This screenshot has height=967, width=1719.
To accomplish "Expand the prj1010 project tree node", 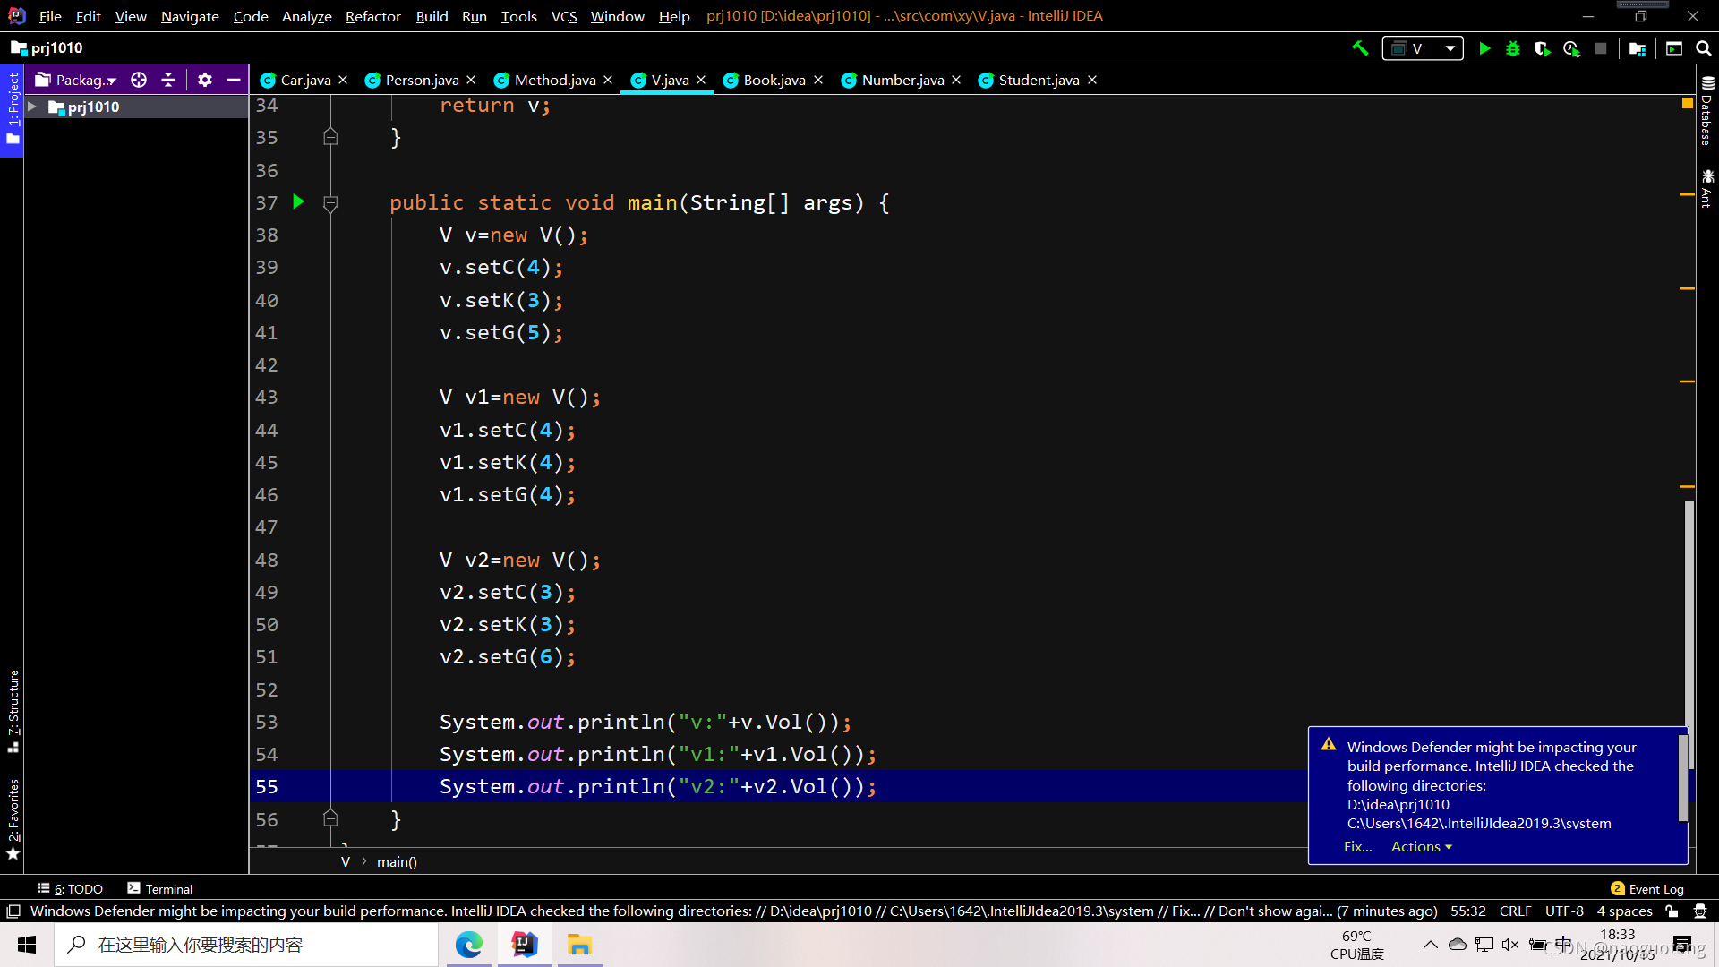I will pyautogui.click(x=32, y=107).
